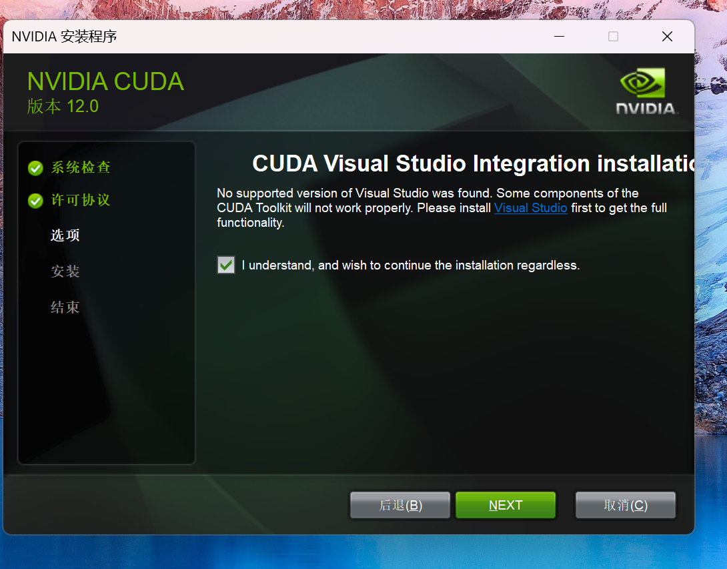This screenshot has height=569, width=727.
Task: Select the 安装 step in the sidebar
Action: point(65,271)
